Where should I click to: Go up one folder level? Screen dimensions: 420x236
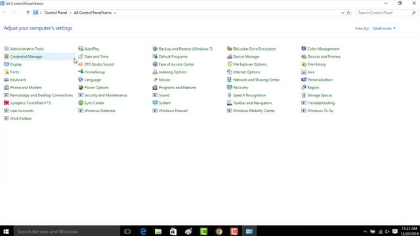(x=28, y=12)
